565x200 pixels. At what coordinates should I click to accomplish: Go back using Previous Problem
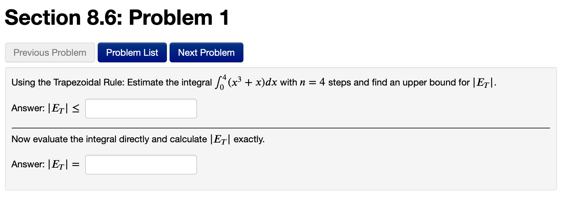pyautogui.click(x=50, y=52)
